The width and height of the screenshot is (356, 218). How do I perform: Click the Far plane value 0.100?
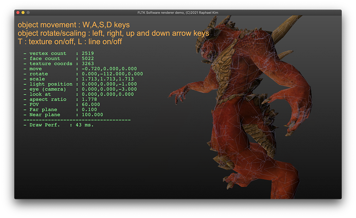tap(89, 110)
